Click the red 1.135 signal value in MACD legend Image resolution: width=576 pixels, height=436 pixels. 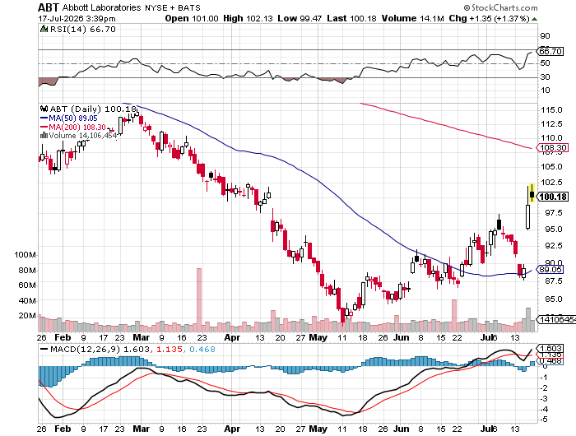point(169,349)
